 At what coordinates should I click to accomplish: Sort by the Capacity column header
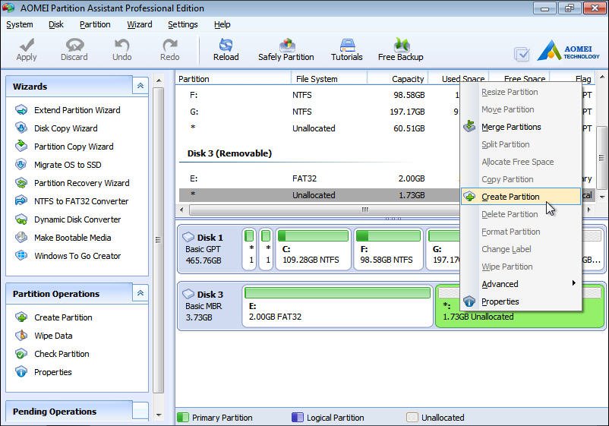pyautogui.click(x=397, y=79)
